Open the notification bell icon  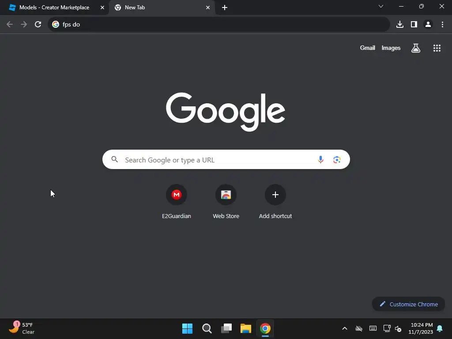440,328
